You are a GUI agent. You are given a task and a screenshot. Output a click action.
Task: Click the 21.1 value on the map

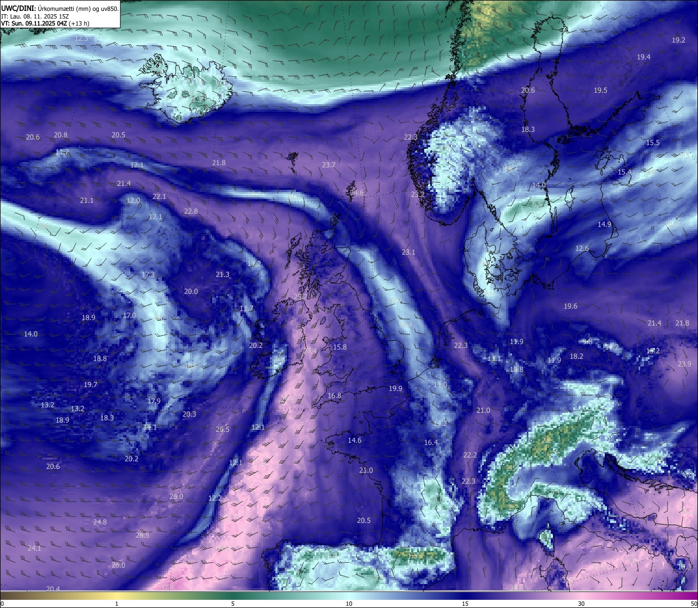click(x=87, y=200)
